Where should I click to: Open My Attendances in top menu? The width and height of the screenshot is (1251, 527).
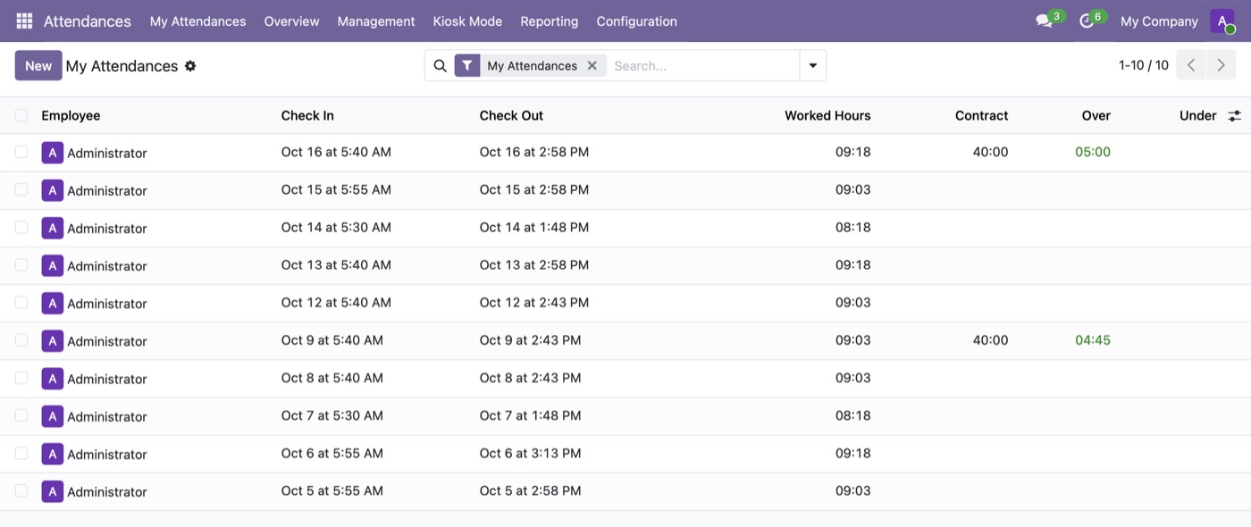(197, 21)
